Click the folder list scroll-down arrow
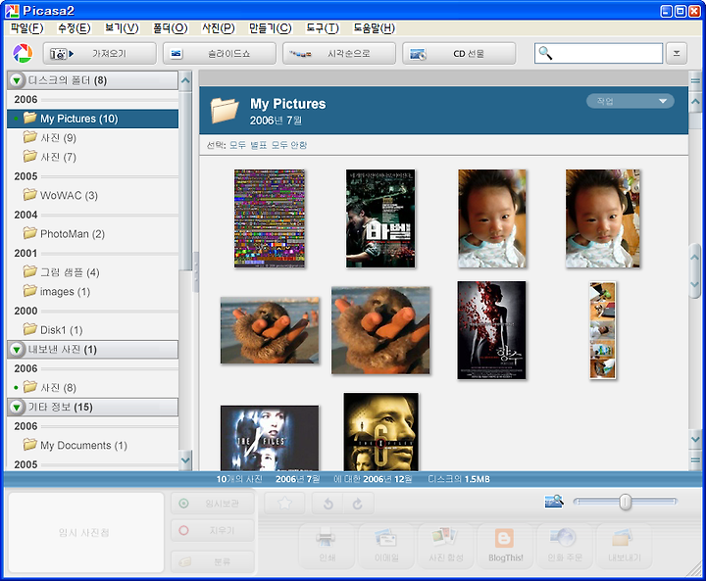Image resolution: width=706 pixels, height=581 pixels. tap(185, 460)
